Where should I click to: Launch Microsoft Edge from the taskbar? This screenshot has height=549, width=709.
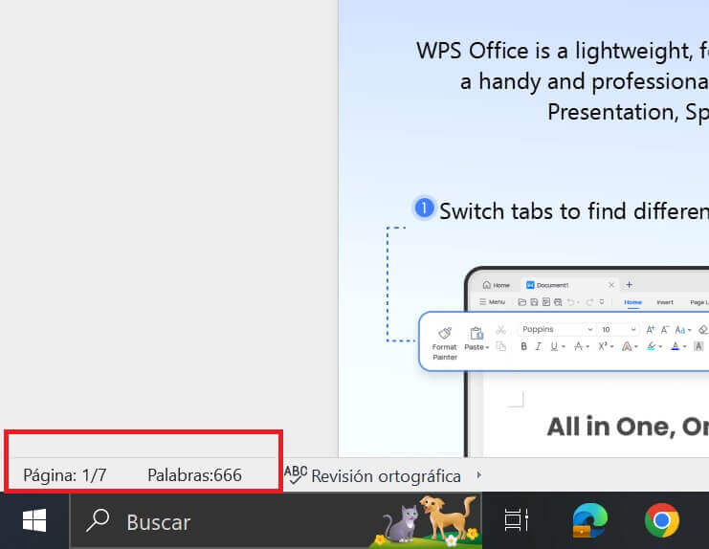click(x=589, y=520)
